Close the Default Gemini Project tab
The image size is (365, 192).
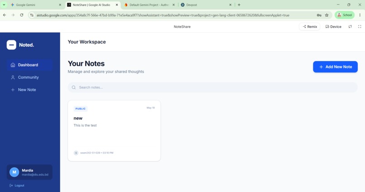(x=173, y=5)
